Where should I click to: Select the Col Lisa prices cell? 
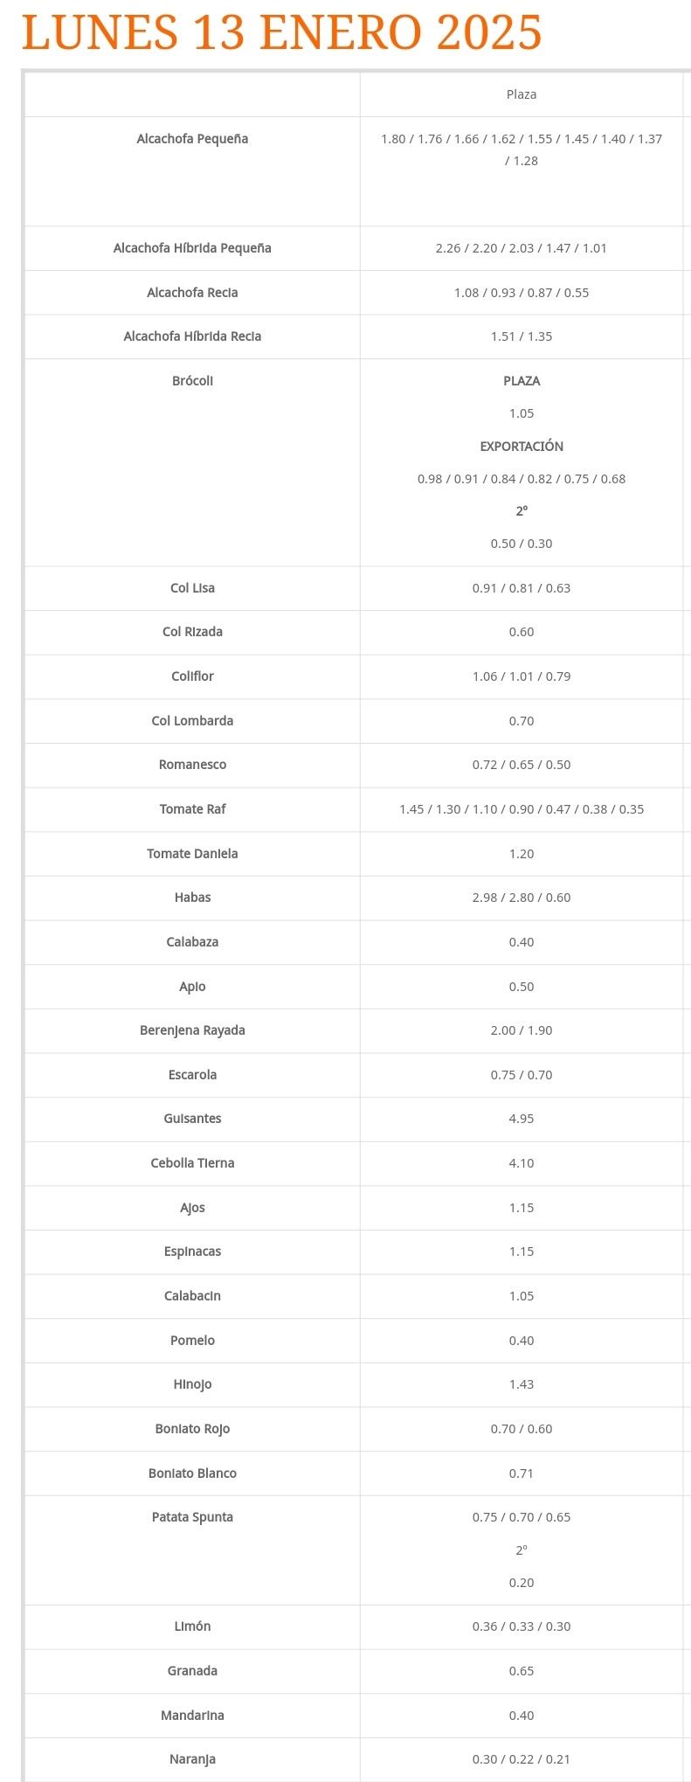click(x=522, y=588)
